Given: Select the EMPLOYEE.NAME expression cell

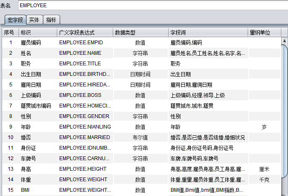Looking at the screenshot, I should (80, 53).
